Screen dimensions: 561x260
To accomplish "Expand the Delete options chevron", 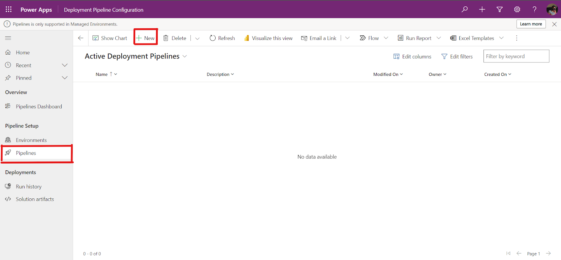I will click(197, 39).
